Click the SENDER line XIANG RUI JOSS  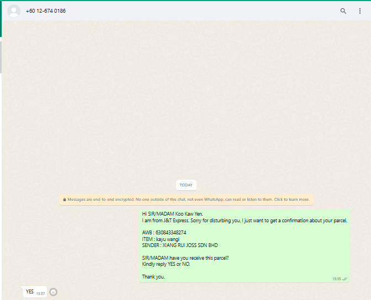(180, 245)
